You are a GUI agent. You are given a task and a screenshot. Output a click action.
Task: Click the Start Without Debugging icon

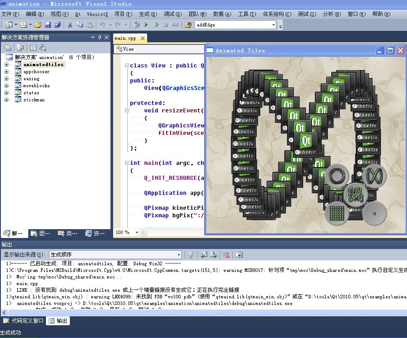coord(156,25)
